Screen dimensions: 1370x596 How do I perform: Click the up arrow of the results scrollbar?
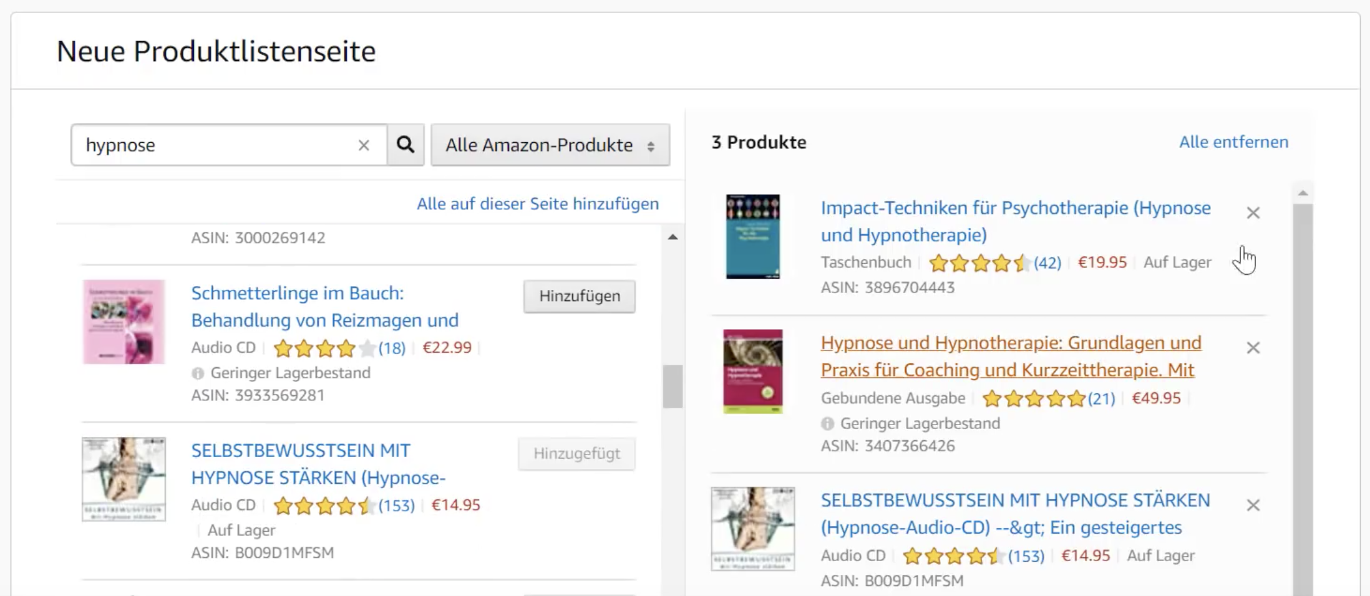tap(672, 236)
